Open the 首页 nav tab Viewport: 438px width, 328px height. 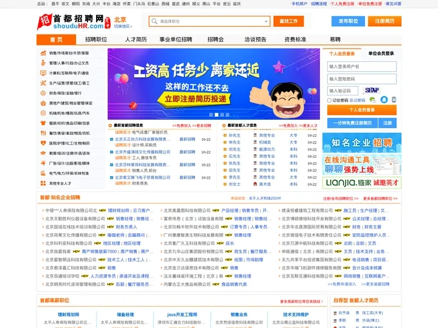tap(56, 39)
